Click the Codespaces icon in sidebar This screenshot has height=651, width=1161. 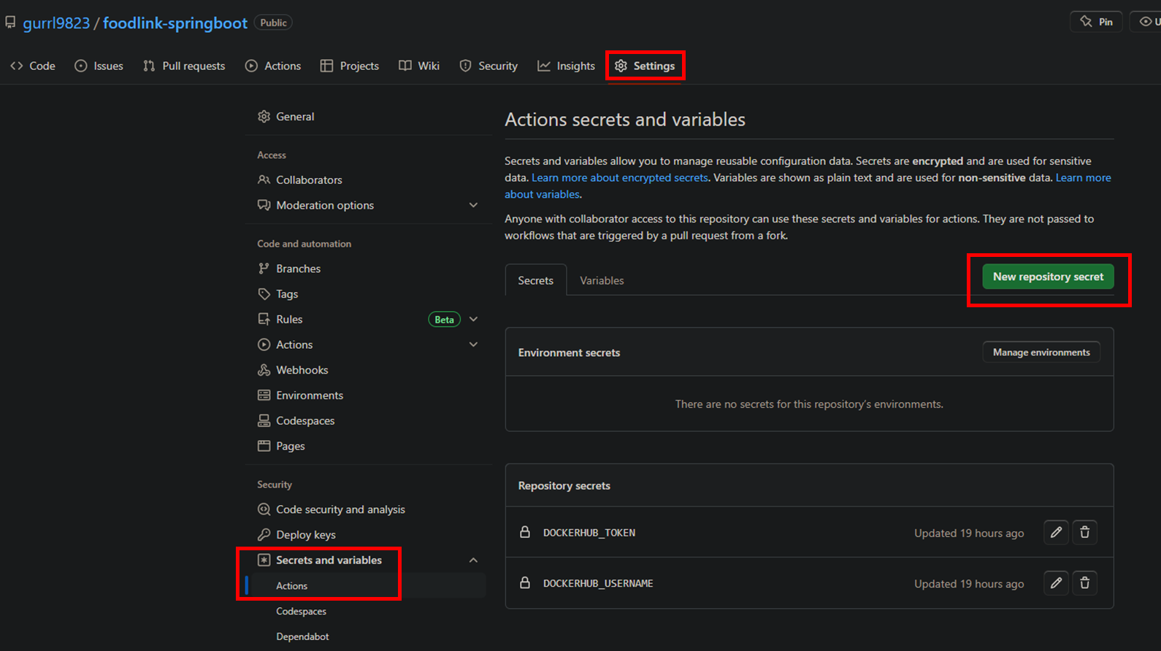pos(264,420)
